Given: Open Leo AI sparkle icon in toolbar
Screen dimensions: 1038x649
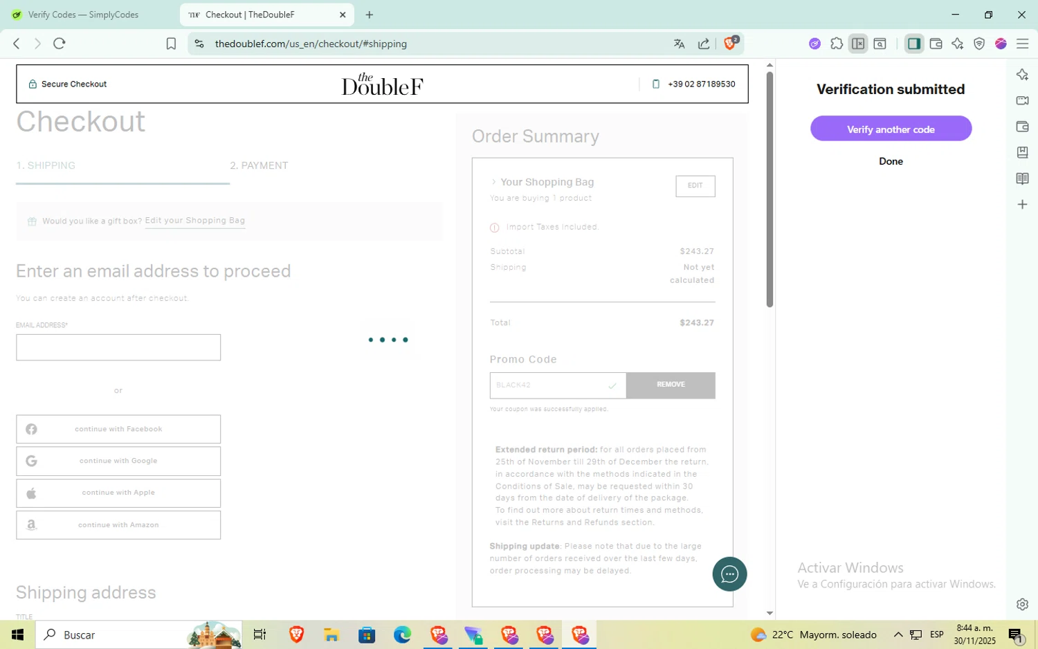Looking at the screenshot, I should [x=958, y=44].
